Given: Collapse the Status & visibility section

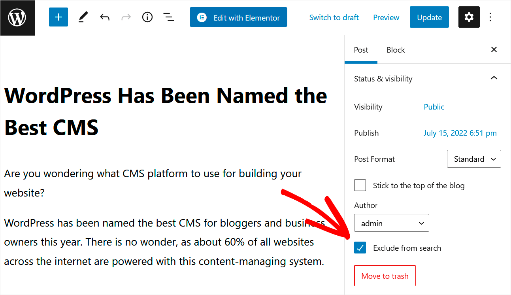Looking at the screenshot, I should pos(494,78).
